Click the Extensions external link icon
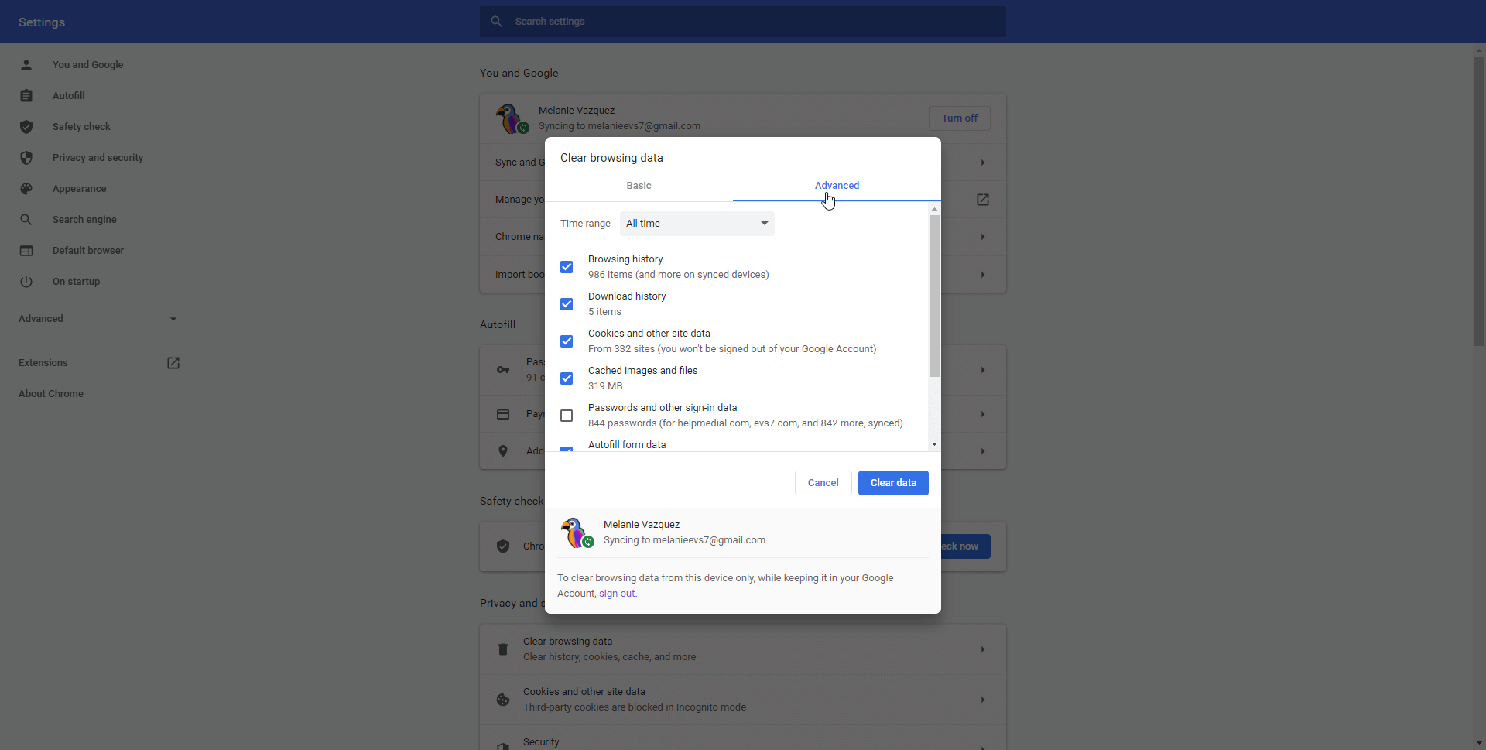This screenshot has width=1486, height=750. pos(173,363)
